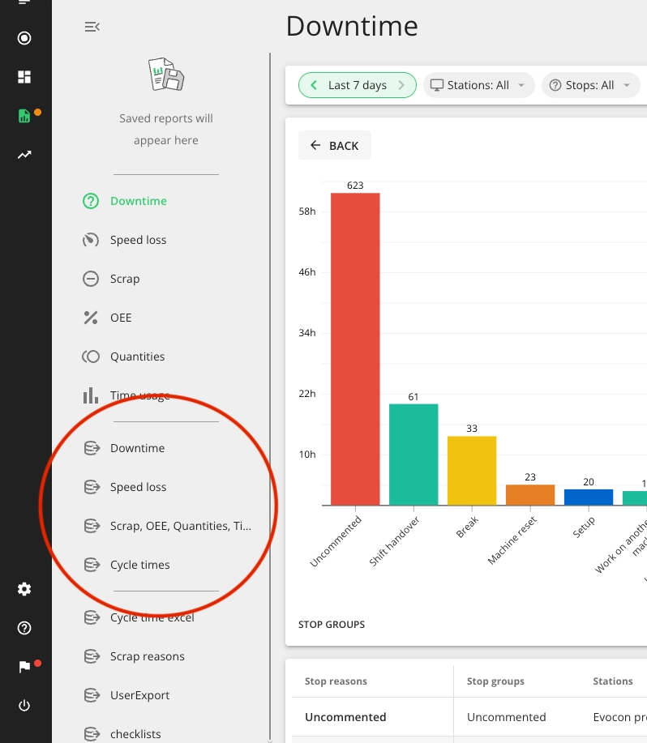Open the checklists export
The width and height of the screenshot is (647, 743).
click(135, 734)
